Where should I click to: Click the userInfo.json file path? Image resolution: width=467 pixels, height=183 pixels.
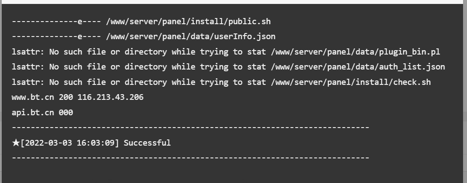click(191, 37)
